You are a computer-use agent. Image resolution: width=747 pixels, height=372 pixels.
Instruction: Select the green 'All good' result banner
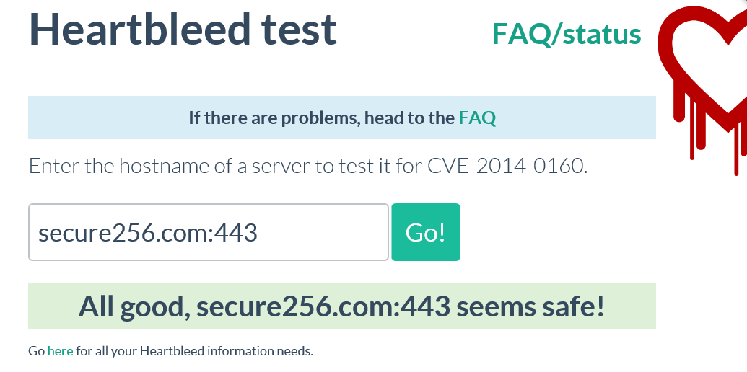coord(342,306)
